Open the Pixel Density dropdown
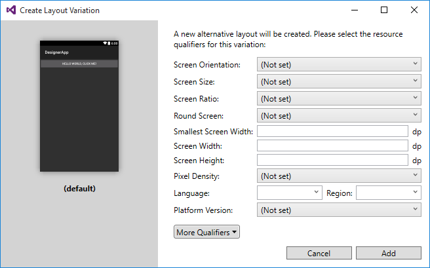 [x=339, y=176]
